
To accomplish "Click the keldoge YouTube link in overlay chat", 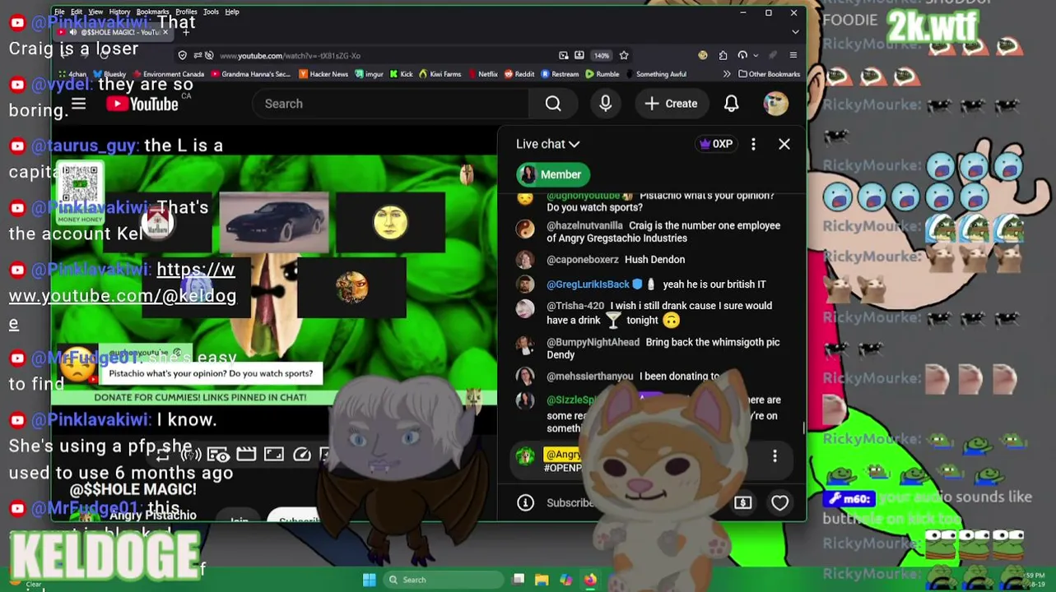I will pyautogui.click(x=123, y=296).
